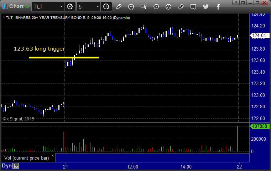Click the Vol (current price bar) label
The image size is (271, 171).
[27, 158]
